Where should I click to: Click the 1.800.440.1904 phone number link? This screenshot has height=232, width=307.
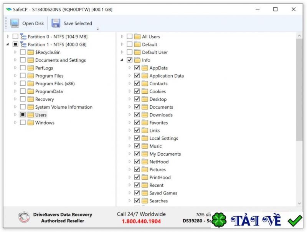tap(141, 220)
